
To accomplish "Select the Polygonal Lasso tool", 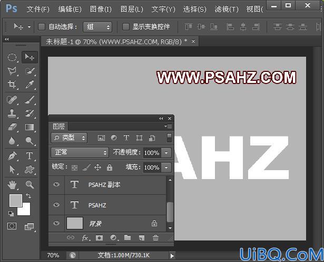I will [x=12, y=71].
